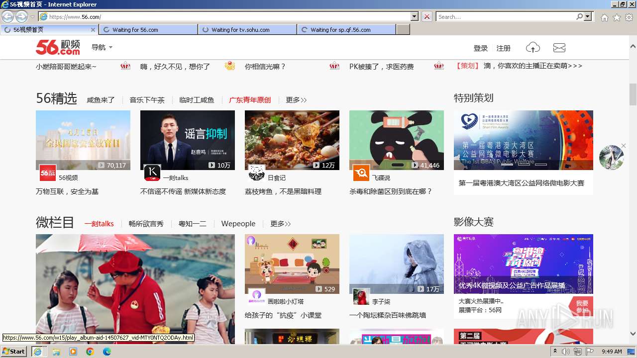Launch Chrome from the taskbar
Screen dimensions: 637x358
pyautogui.click(x=90, y=352)
